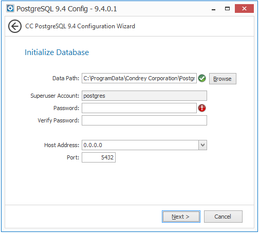The height and width of the screenshot is (233, 259).
Task: Focus the Data Path text field
Action: tap(139, 78)
